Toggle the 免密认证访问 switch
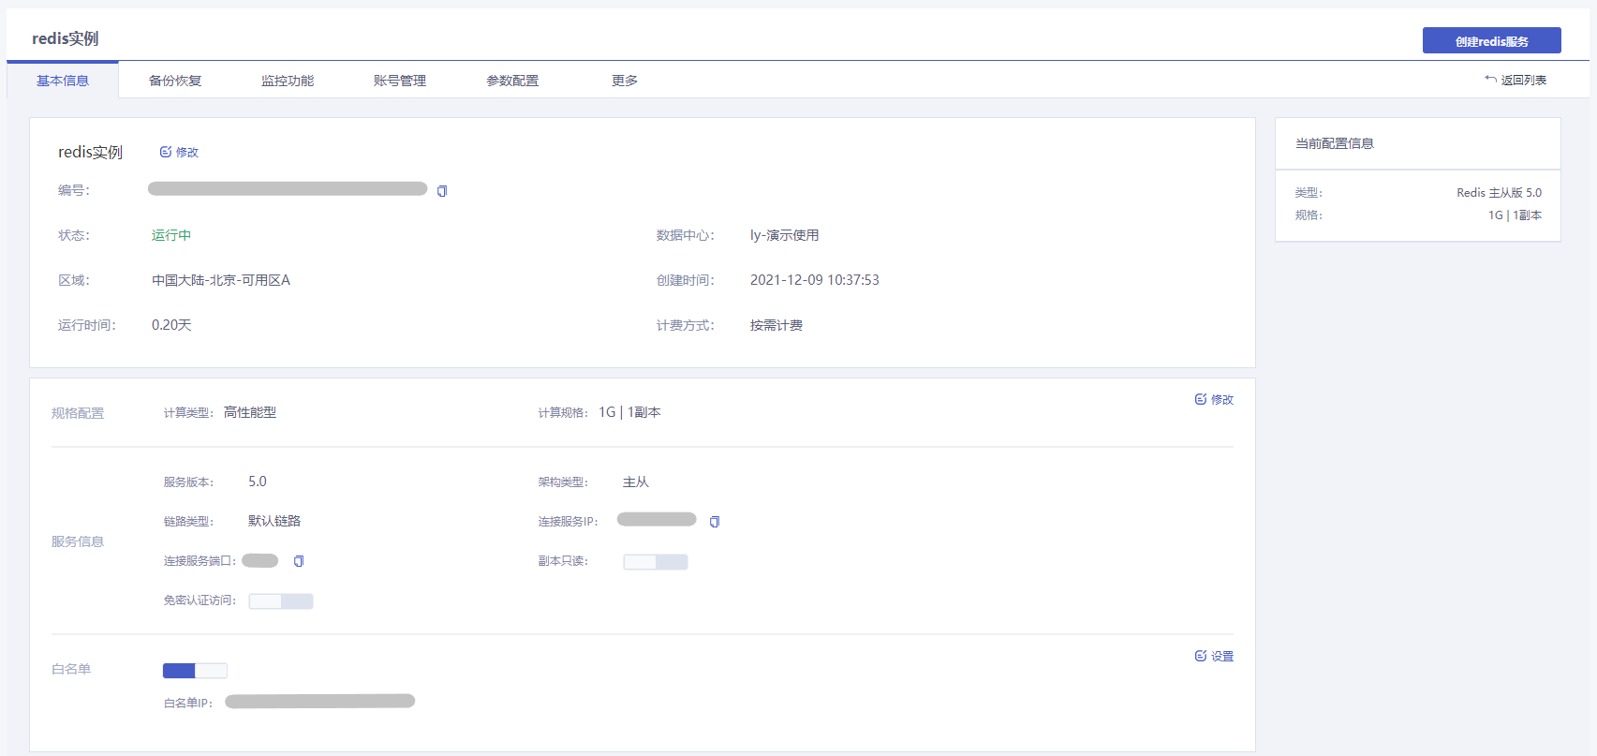The image size is (1597, 756). [281, 601]
